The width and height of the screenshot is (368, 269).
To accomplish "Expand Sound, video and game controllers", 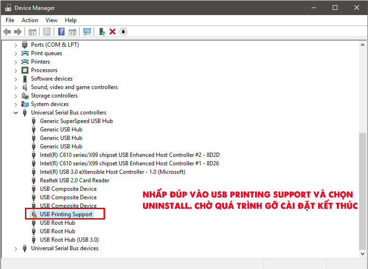I will coord(16,88).
